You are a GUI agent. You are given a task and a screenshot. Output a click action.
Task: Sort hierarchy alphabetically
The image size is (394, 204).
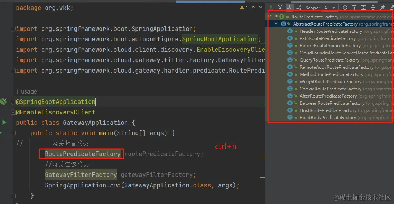click(299, 8)
